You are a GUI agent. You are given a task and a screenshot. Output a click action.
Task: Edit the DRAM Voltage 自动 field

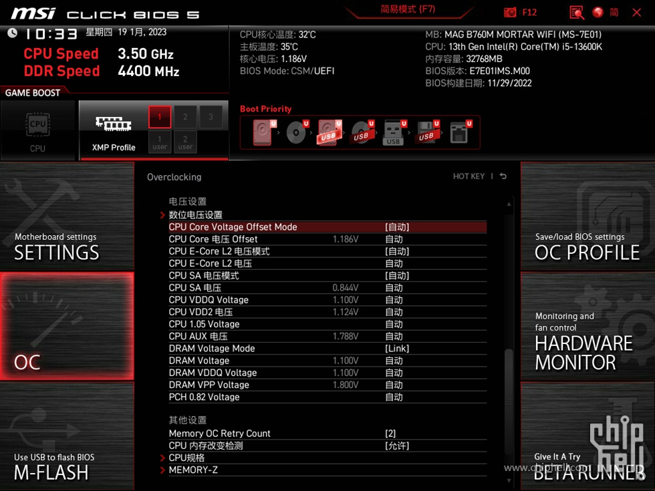pos(394,360)
